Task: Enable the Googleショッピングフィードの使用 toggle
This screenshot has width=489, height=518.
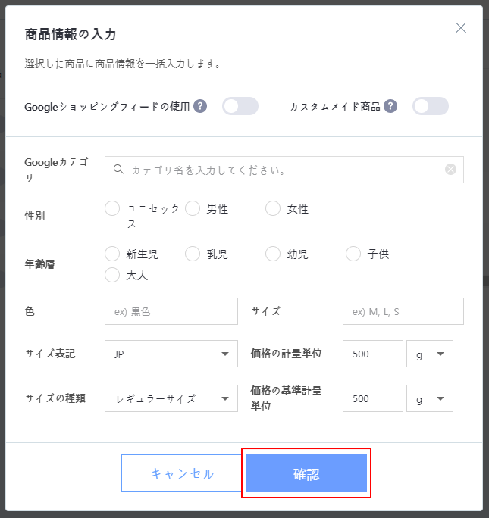Action: (240, 106)
